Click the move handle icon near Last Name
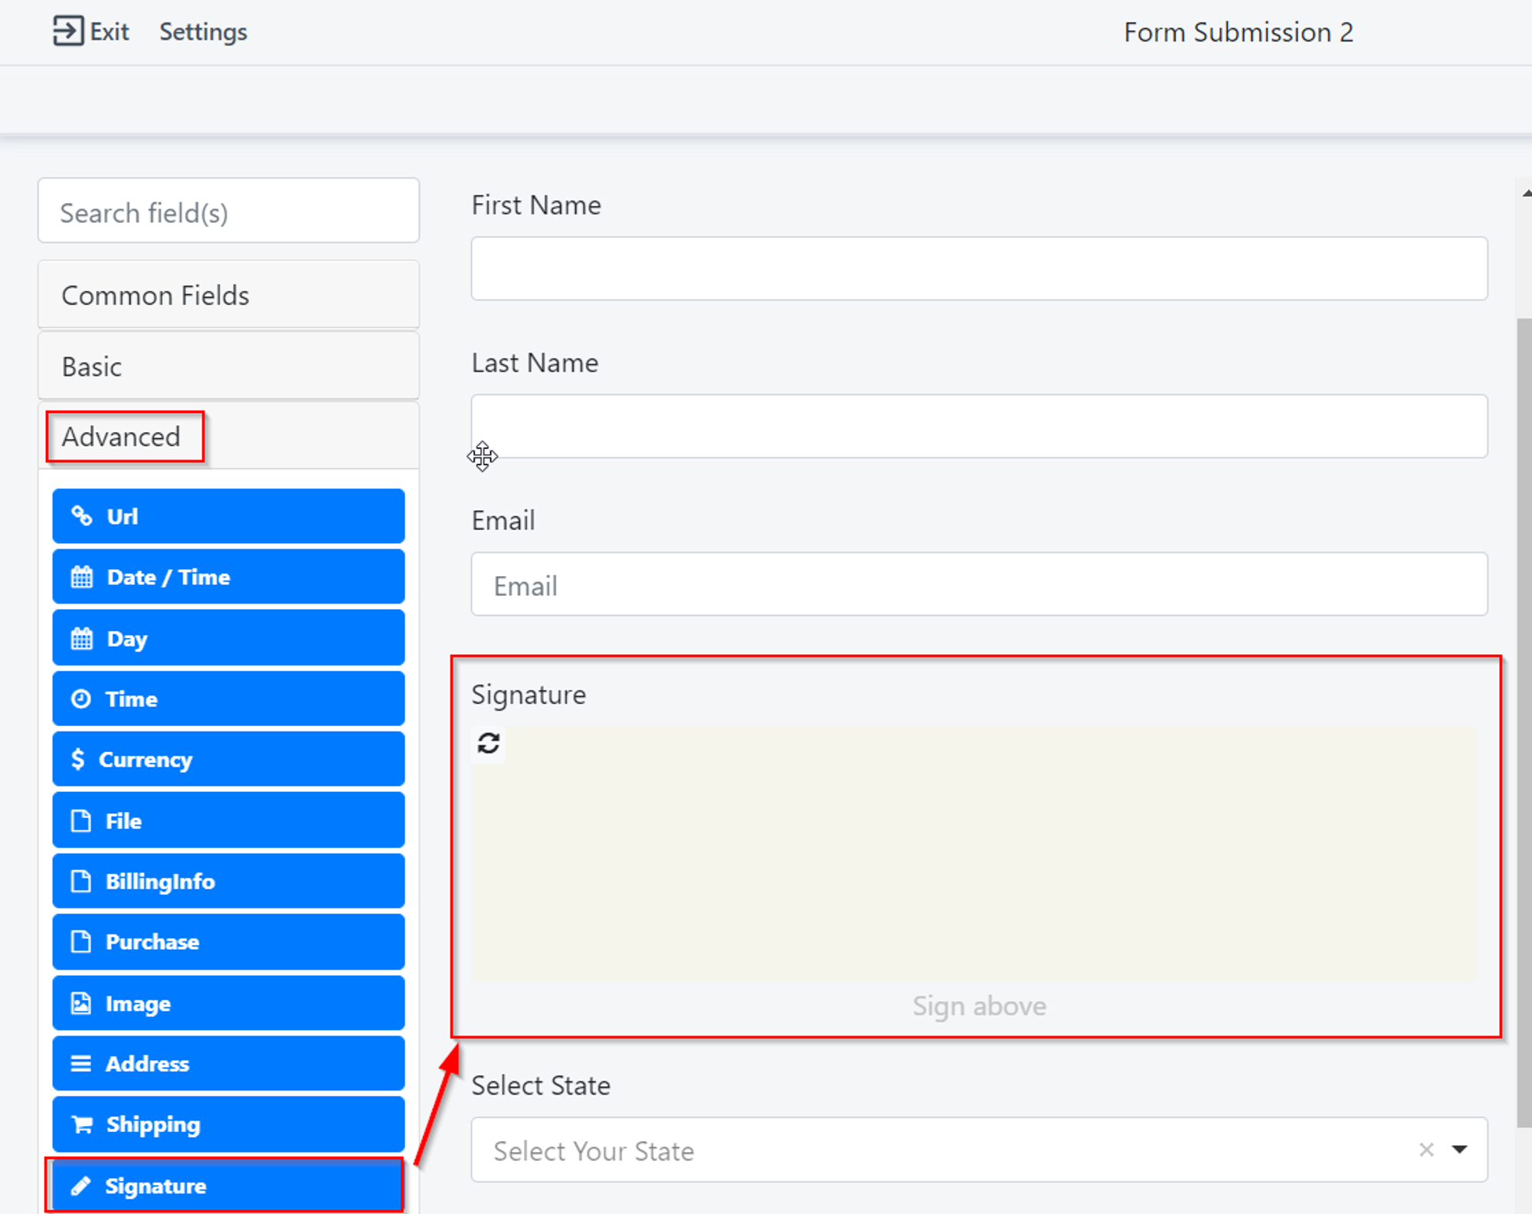 (483, 456)
